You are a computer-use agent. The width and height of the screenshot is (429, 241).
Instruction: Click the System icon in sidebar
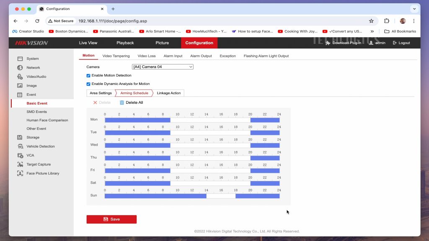(20, 59)
